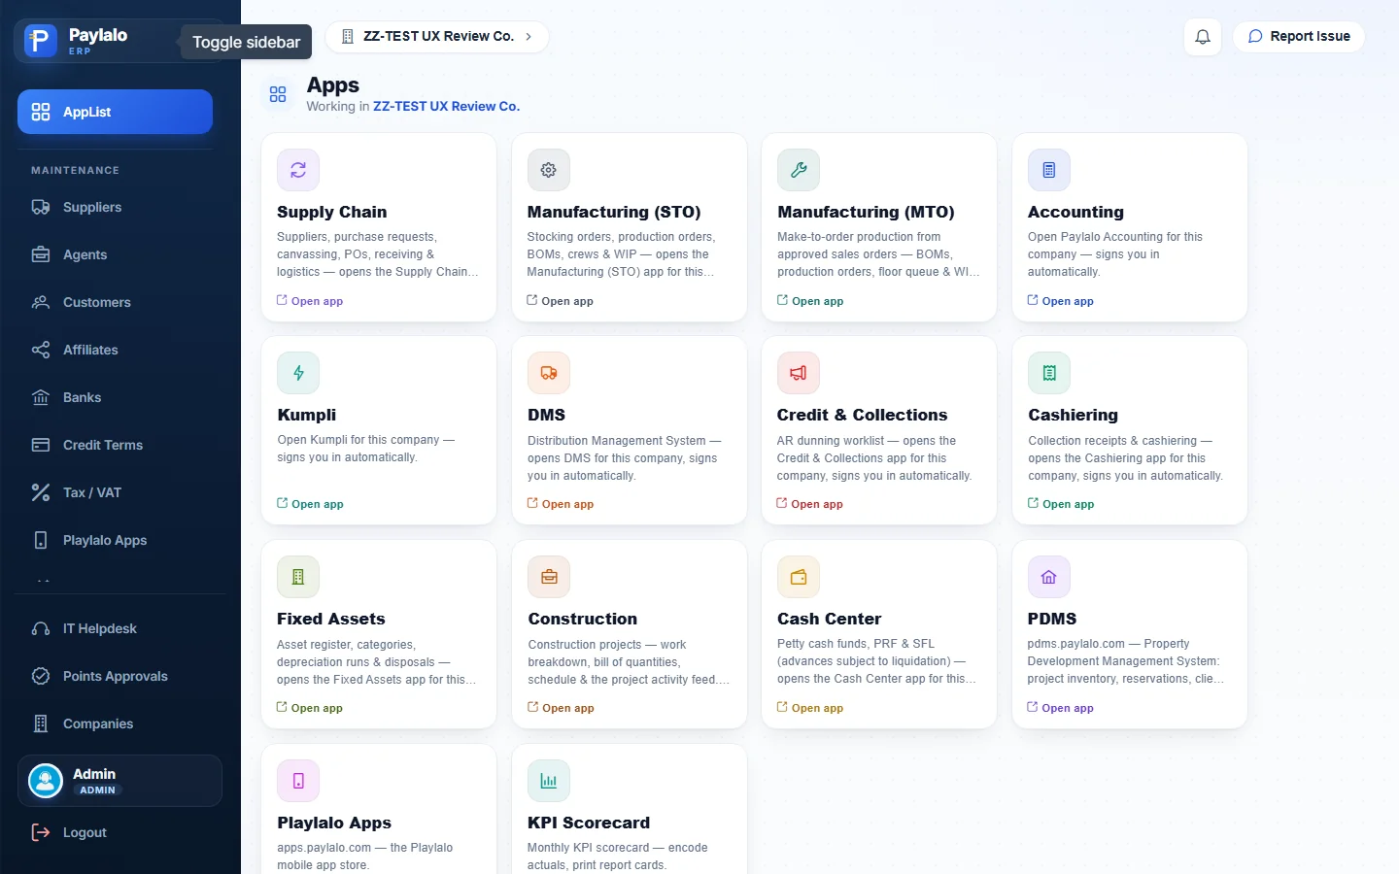Screen dimensions: 1399x874
Task: Click the Logout label in sidebar
Action: (x=85, y=832)
